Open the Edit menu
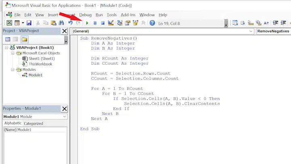 click(27, 15)
